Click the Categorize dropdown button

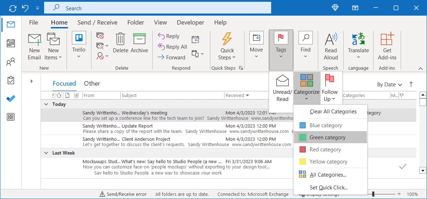click(x=307, y=87)
